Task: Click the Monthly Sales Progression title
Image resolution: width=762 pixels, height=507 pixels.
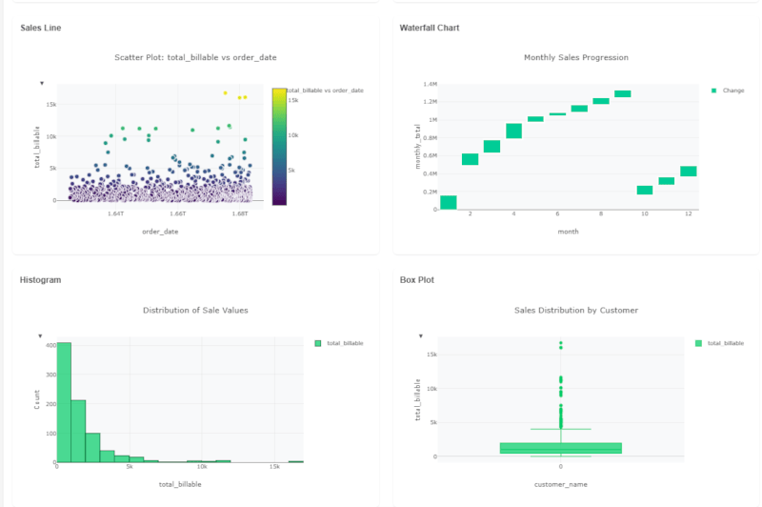Action: pos(575,57)
